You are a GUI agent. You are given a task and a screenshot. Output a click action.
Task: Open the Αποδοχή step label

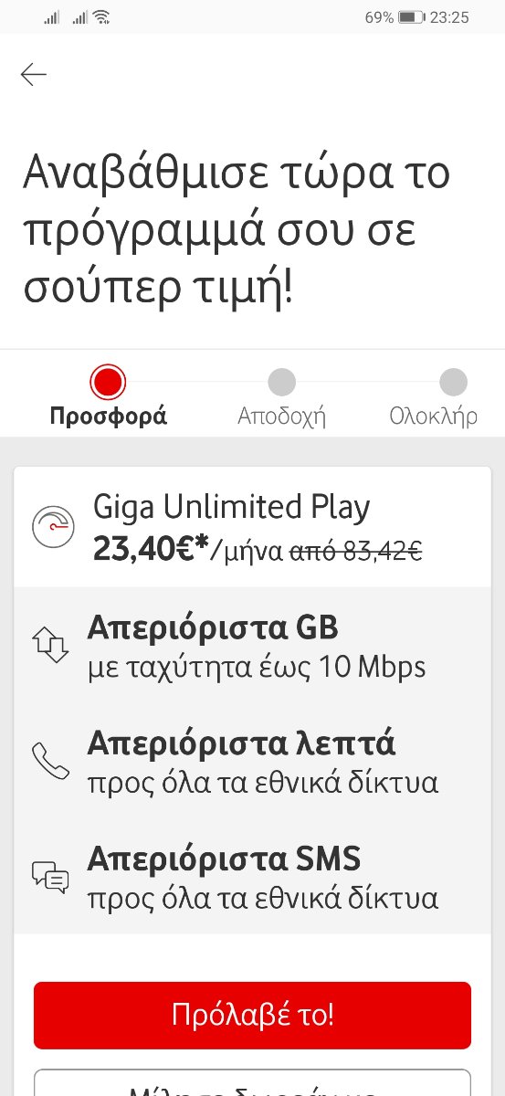282,416
